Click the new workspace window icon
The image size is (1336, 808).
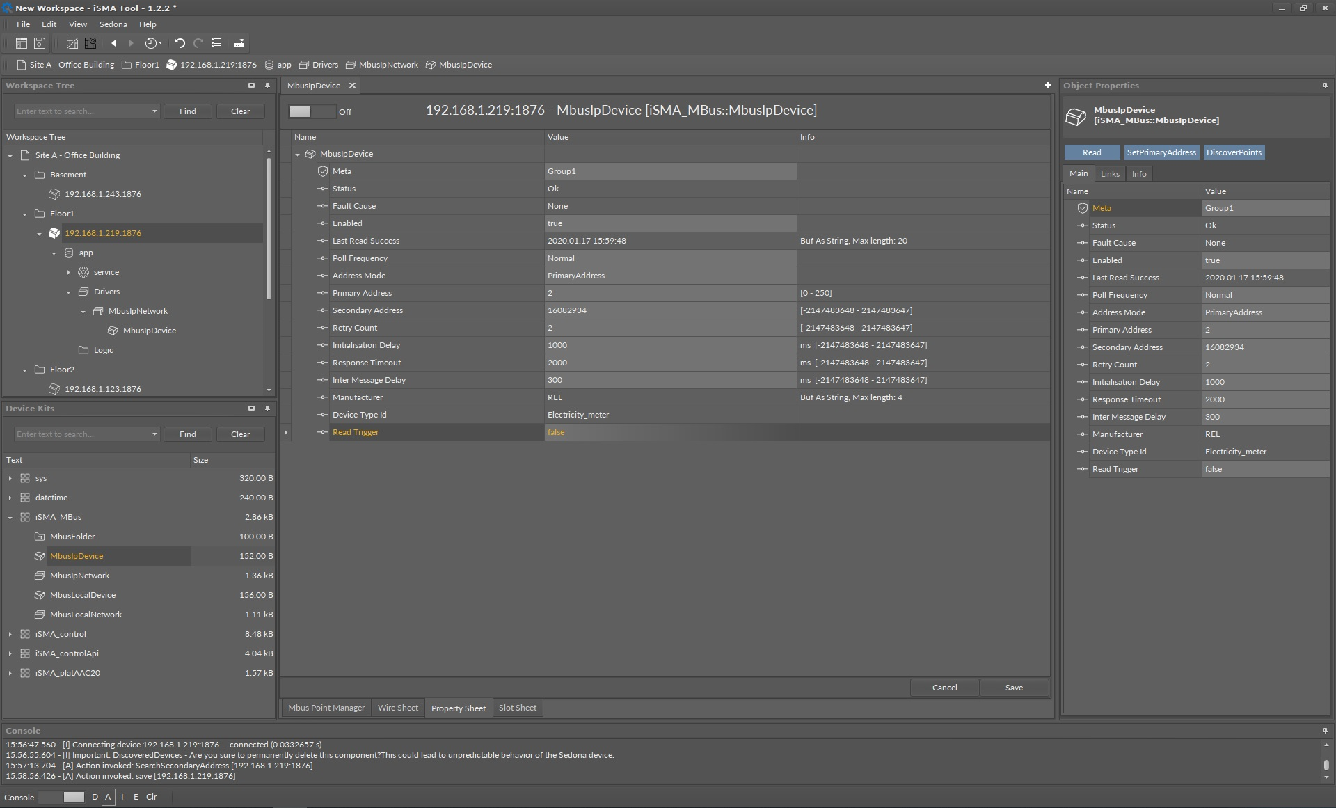point(22,43)
